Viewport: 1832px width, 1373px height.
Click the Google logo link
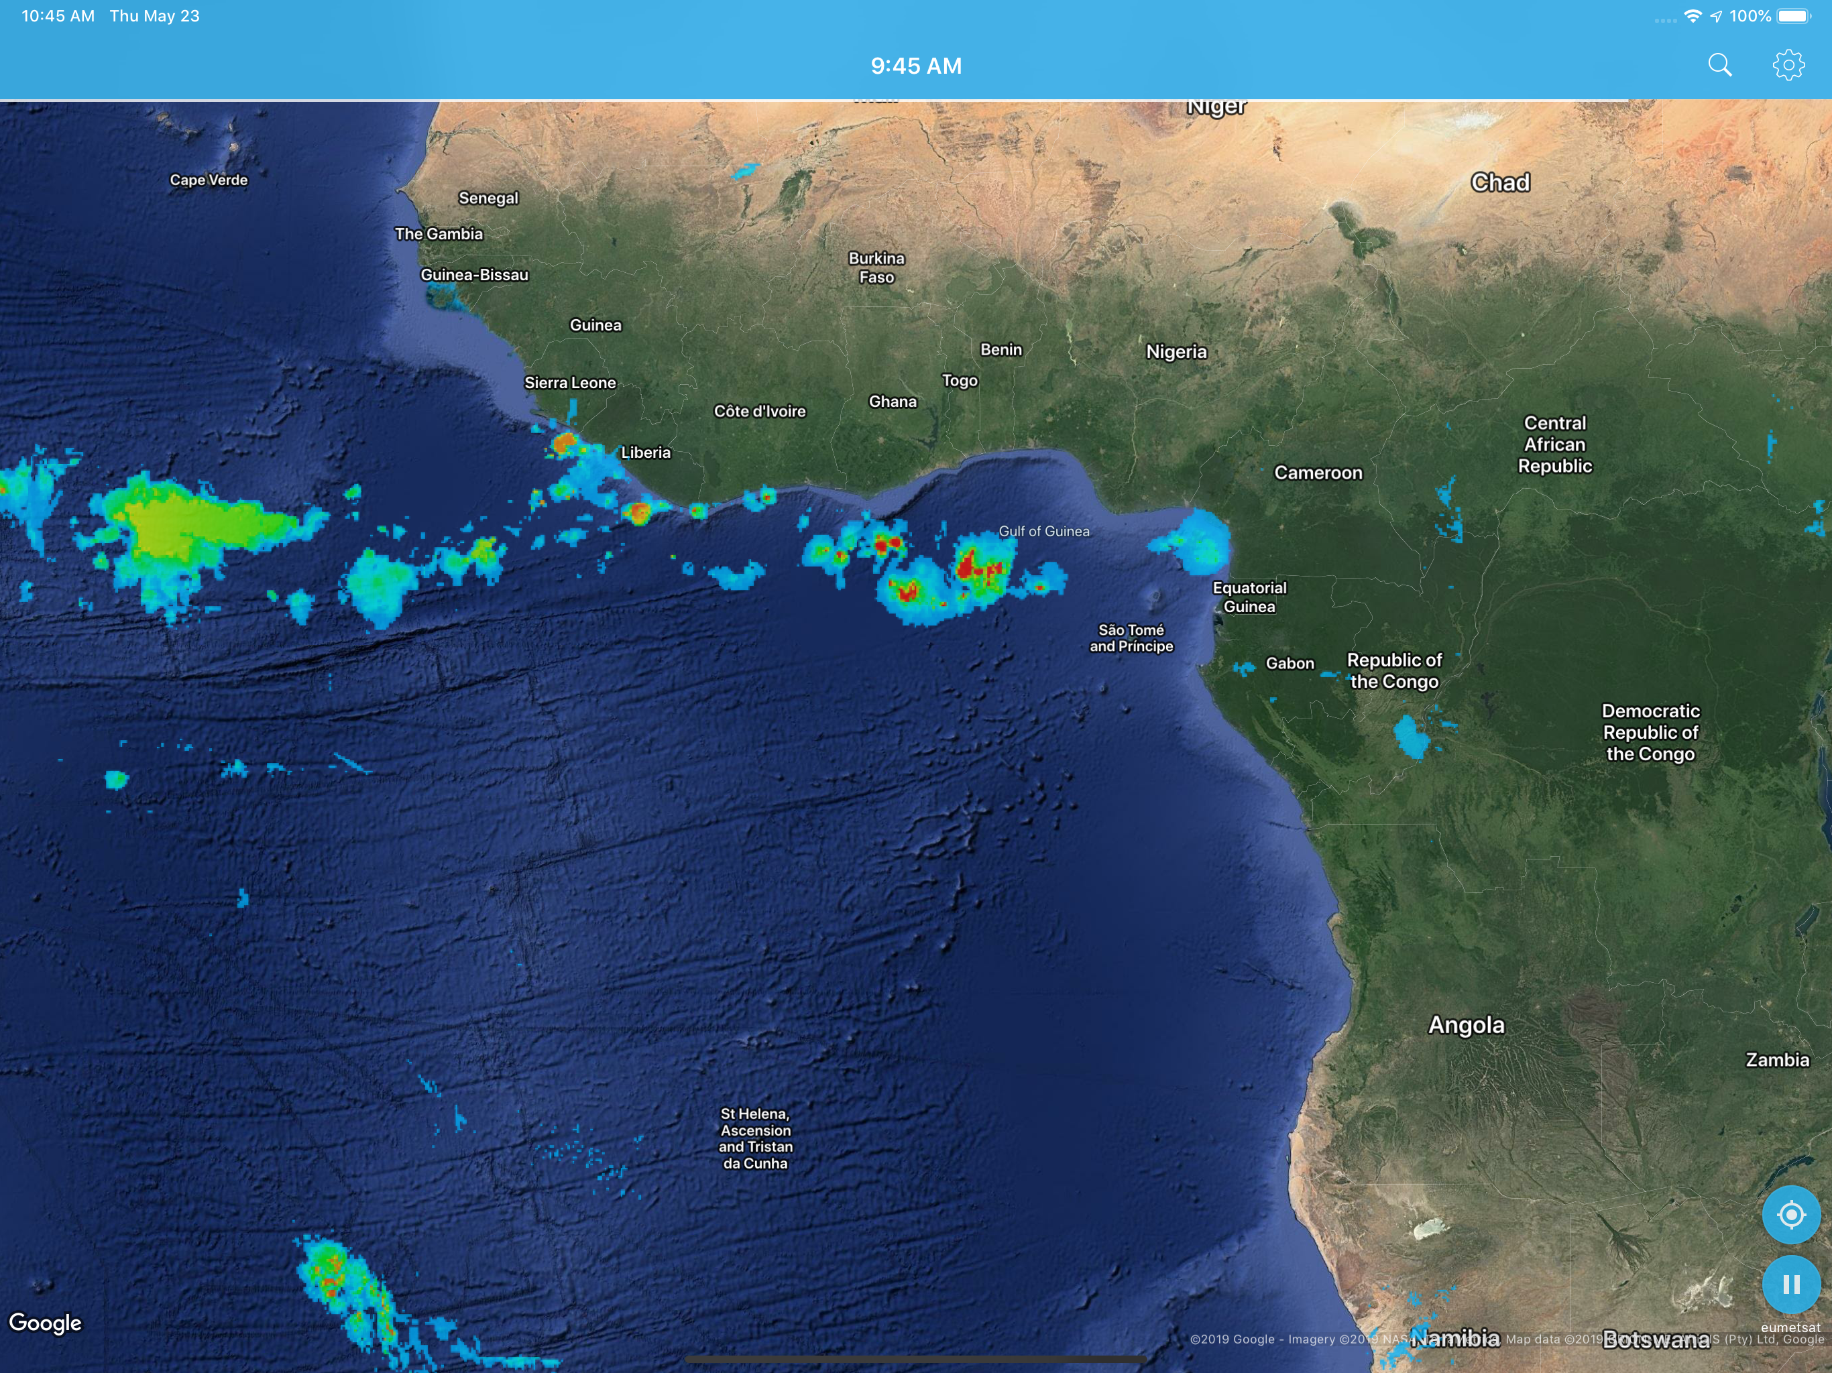point(46,1323)
